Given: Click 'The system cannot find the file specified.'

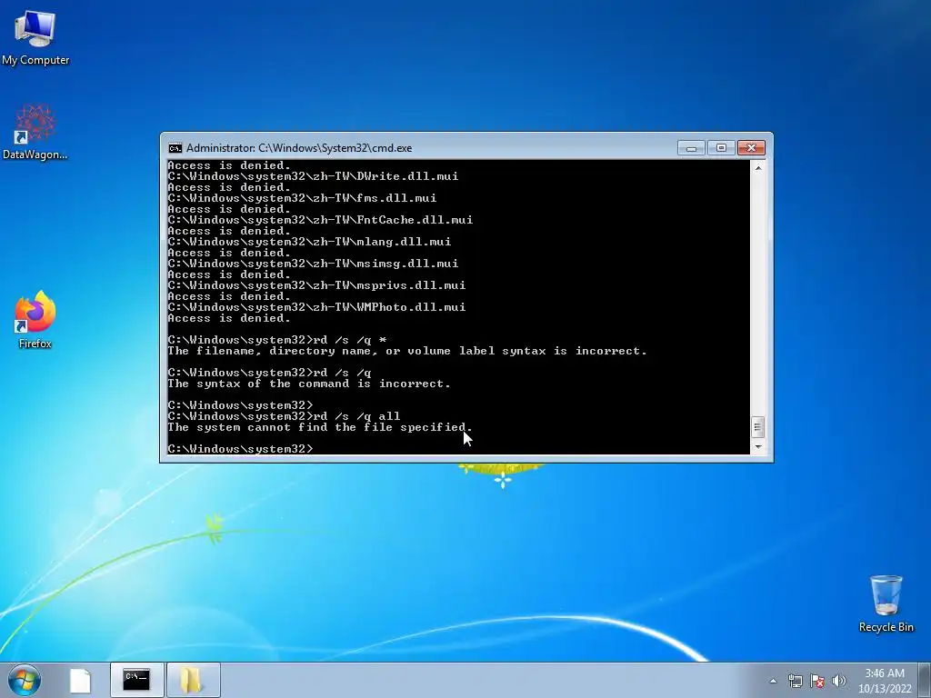Looking at the screenshot, I should 320,427.
